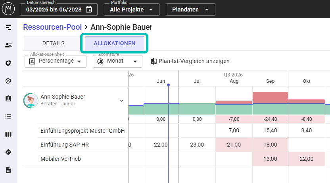Click the 22,00 SAP HR Jun cell
330x183 pixels.
[x=161, y=145]
